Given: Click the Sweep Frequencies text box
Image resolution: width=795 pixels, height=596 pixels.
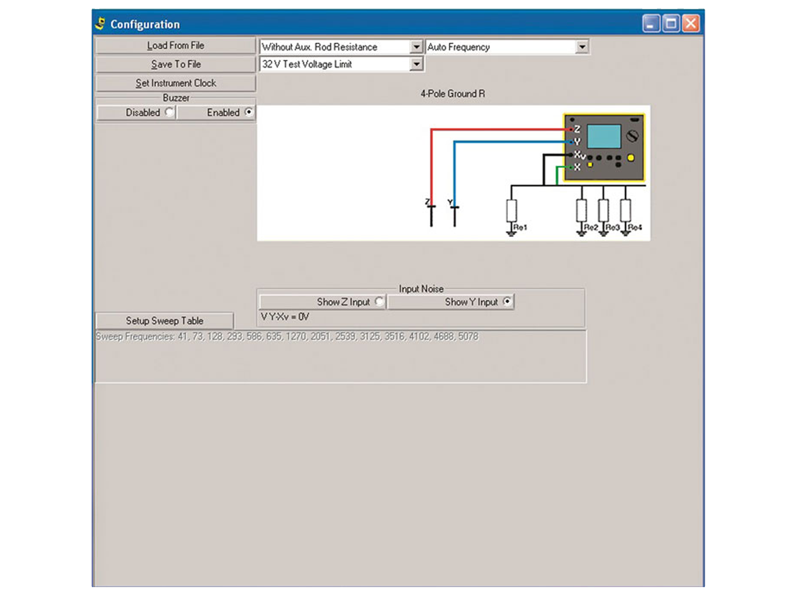Looking at the screenshot, I should [341, 356].
